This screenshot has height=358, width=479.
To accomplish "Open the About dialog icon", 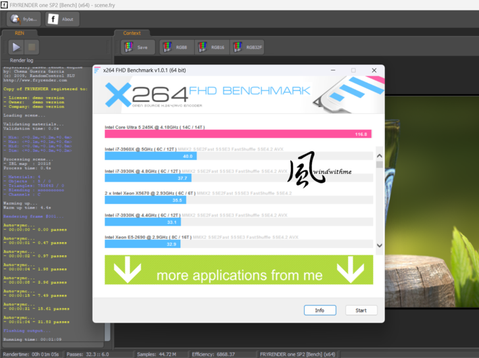I will pos(62,19).
